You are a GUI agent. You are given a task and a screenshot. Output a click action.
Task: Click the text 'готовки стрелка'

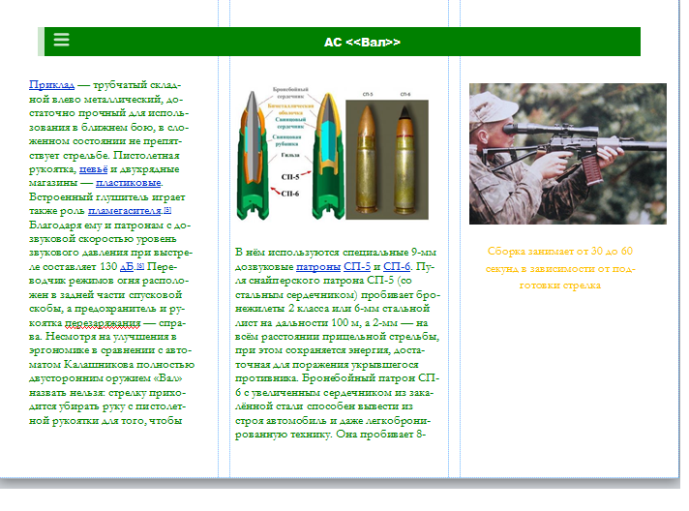[x=559, y=286]
